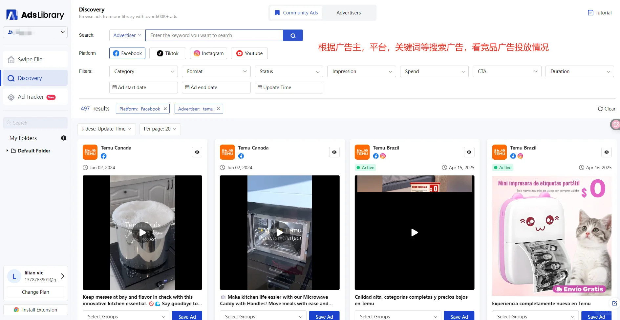The width and height of the screenshot is (620, 320).
Task: Click the Facebook icon on Microwave Caddy card
Action: point(241,156)
